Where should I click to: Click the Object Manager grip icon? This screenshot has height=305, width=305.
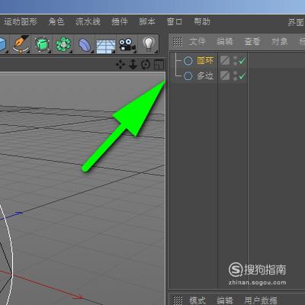(x=178, y=42)
